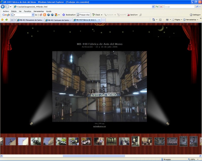Viewport: 202px width, 161px height.
Task: Click the highlighter pen icon
Action: (140, 15)
